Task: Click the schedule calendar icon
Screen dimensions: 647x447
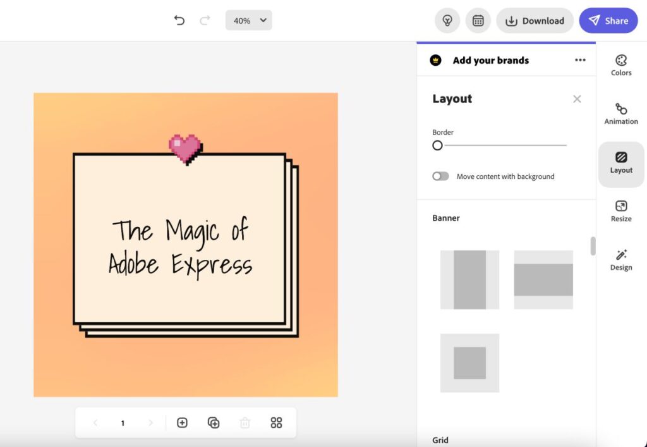Action: (478, 20)
